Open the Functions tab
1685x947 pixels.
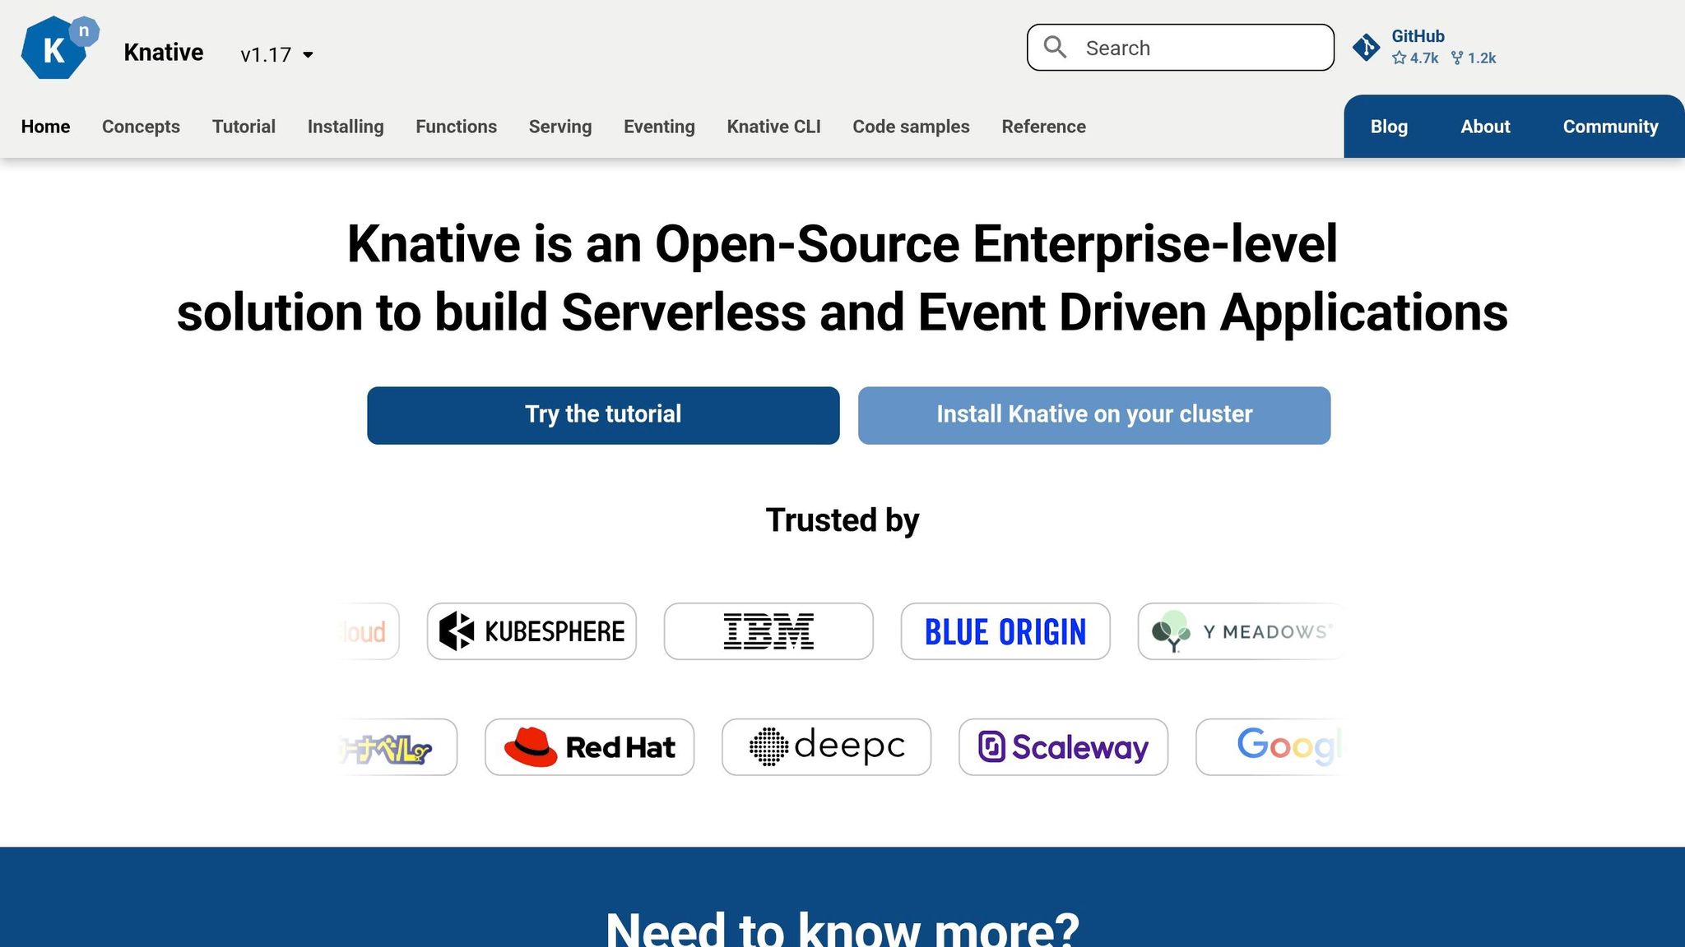pyautogui.click(x=456, y=127)
